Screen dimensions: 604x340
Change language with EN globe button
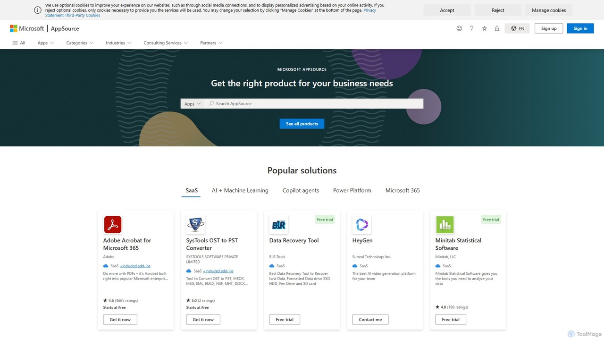coord(517,28)
